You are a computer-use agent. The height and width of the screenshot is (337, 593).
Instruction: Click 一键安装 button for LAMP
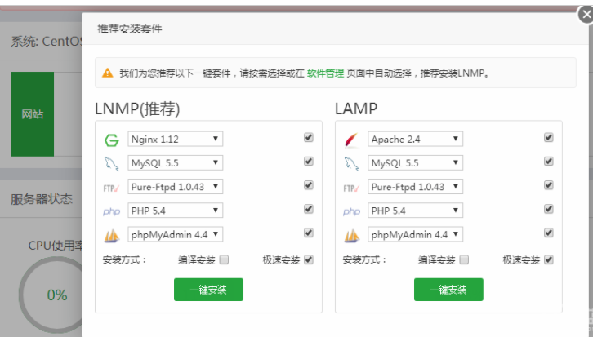click(448, 290)
